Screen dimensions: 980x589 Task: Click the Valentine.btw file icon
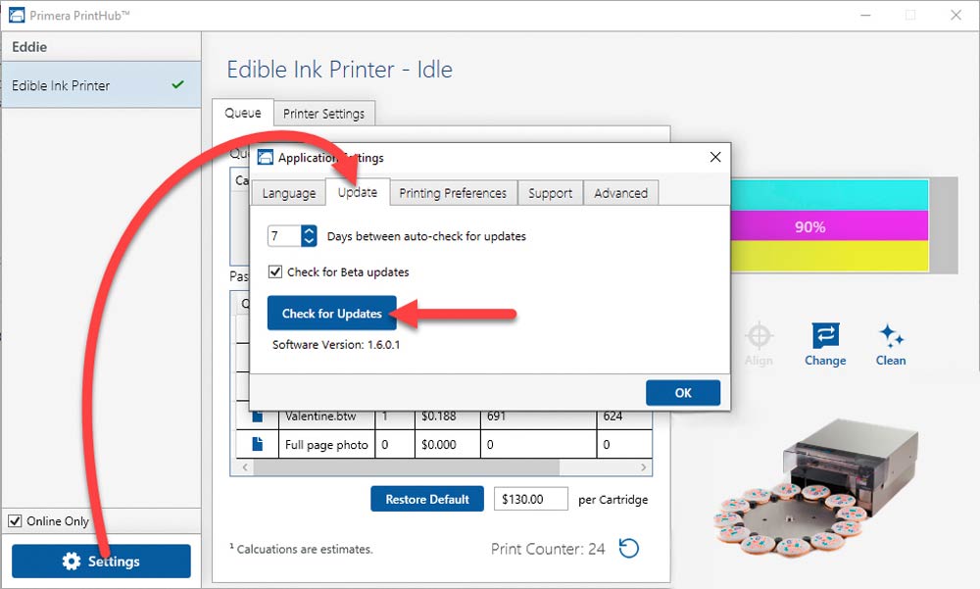pos(257,417)
